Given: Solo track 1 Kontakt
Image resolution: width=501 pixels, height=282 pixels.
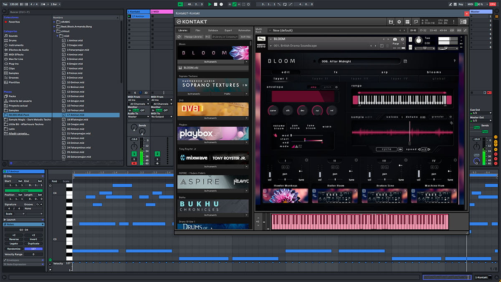Looking at the screenshot, I should point(134,159).
